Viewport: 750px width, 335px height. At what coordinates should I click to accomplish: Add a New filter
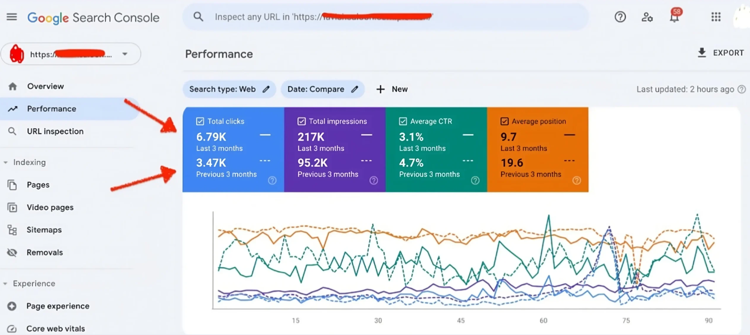(392, 89)
